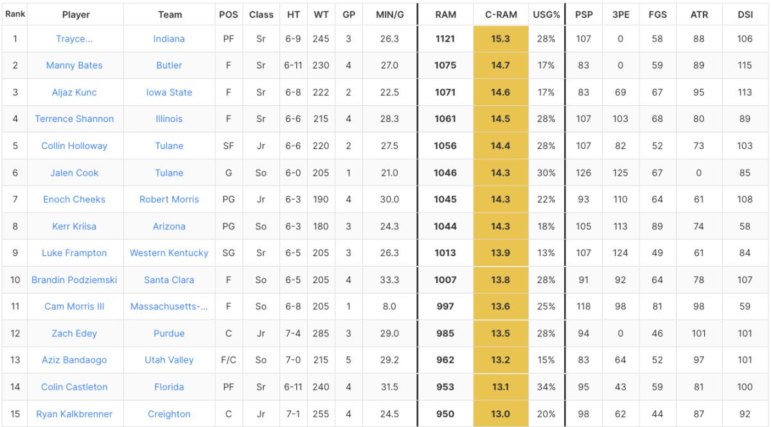Viewport: 771px width, 427px height.
Task: Sort by the C-RAM column header
Action: 501,15
